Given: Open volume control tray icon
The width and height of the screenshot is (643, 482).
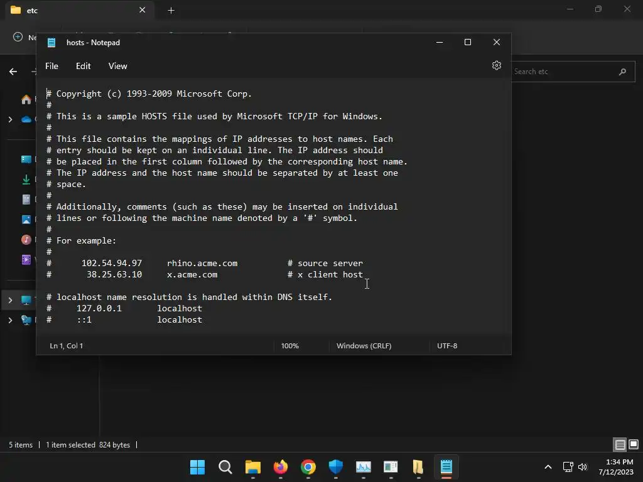Looking at the screenshot, I should click(583, 467).
